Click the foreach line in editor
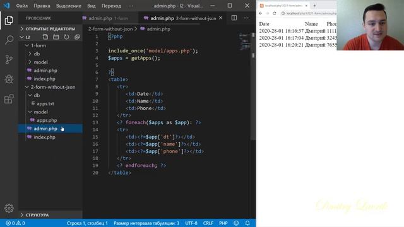The width and height of the screenshot is (404, 227). (x=158, y=122)
